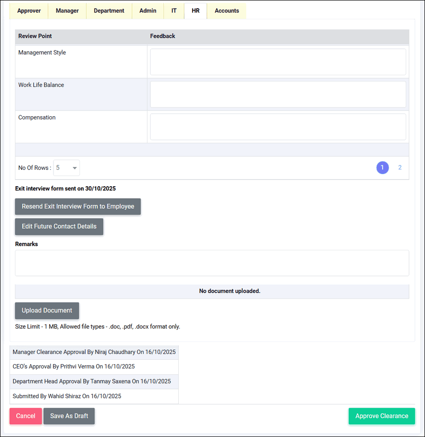The image size is (425, 437).
Task: Click Save As Draft
Action: point(69,416)
